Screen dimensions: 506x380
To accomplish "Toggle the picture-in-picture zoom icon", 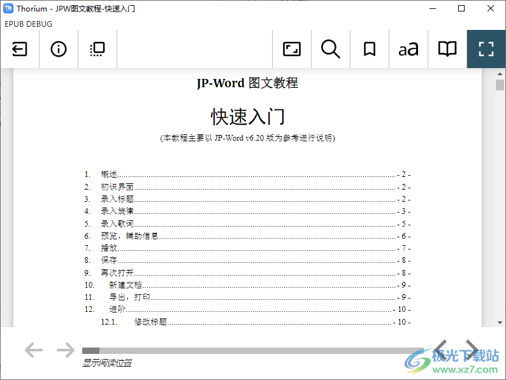I will click(292, 49).
